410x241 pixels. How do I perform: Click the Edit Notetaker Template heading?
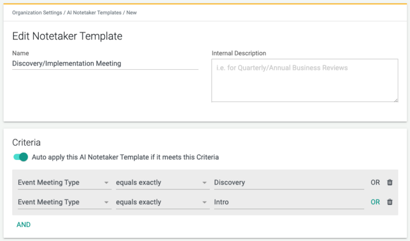[x=67, y=36]
